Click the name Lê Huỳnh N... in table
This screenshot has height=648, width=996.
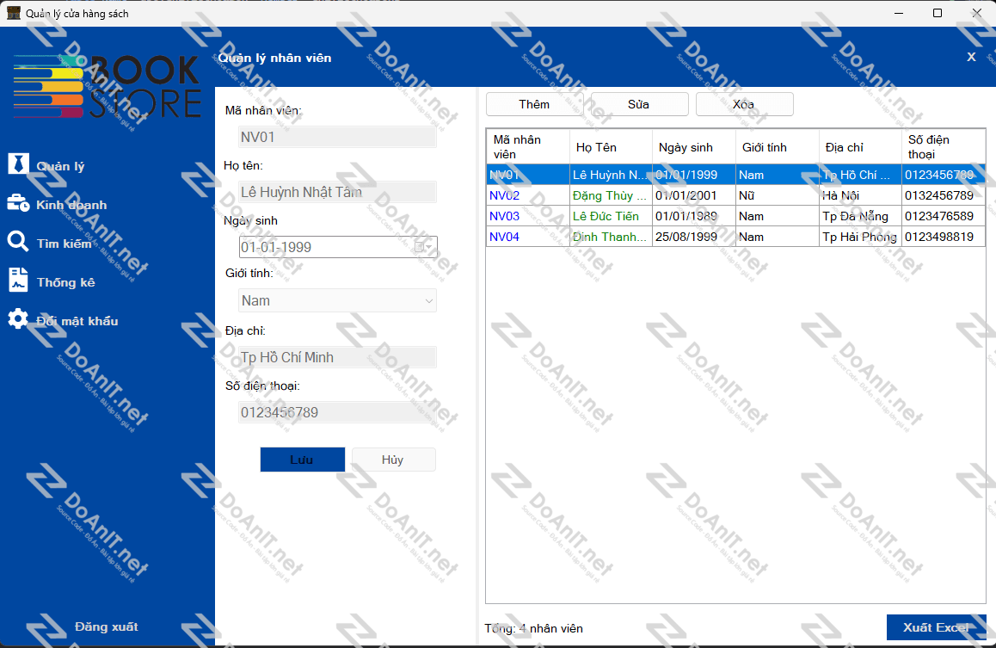click(611, 175)
